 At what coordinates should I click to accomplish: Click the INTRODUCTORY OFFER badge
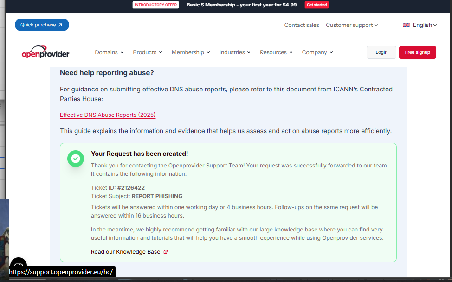click(x=155, y=5)
